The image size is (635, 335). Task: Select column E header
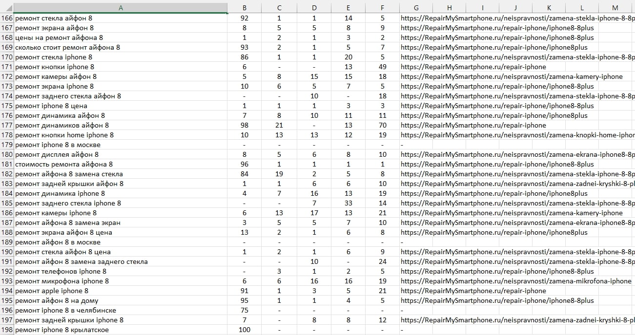tap(348, 8)
